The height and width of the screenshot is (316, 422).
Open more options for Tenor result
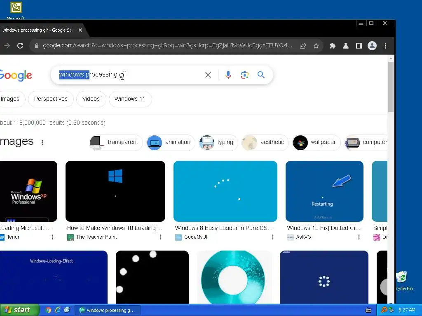click(x=53, y=237)
